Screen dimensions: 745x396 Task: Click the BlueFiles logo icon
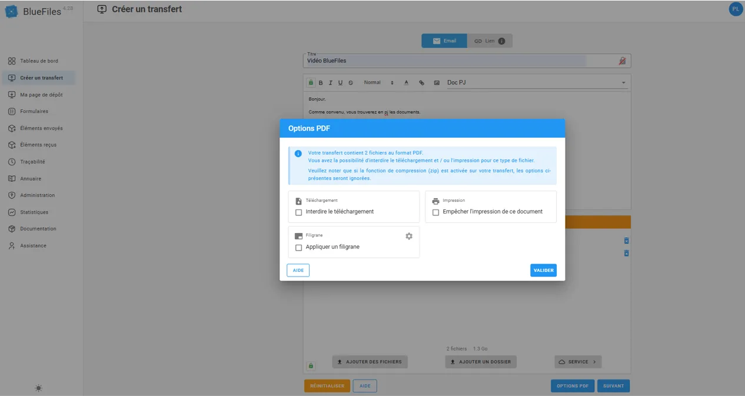[12, 11]
